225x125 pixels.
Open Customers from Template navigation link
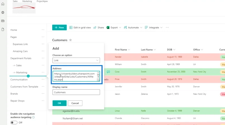[24, 87]
